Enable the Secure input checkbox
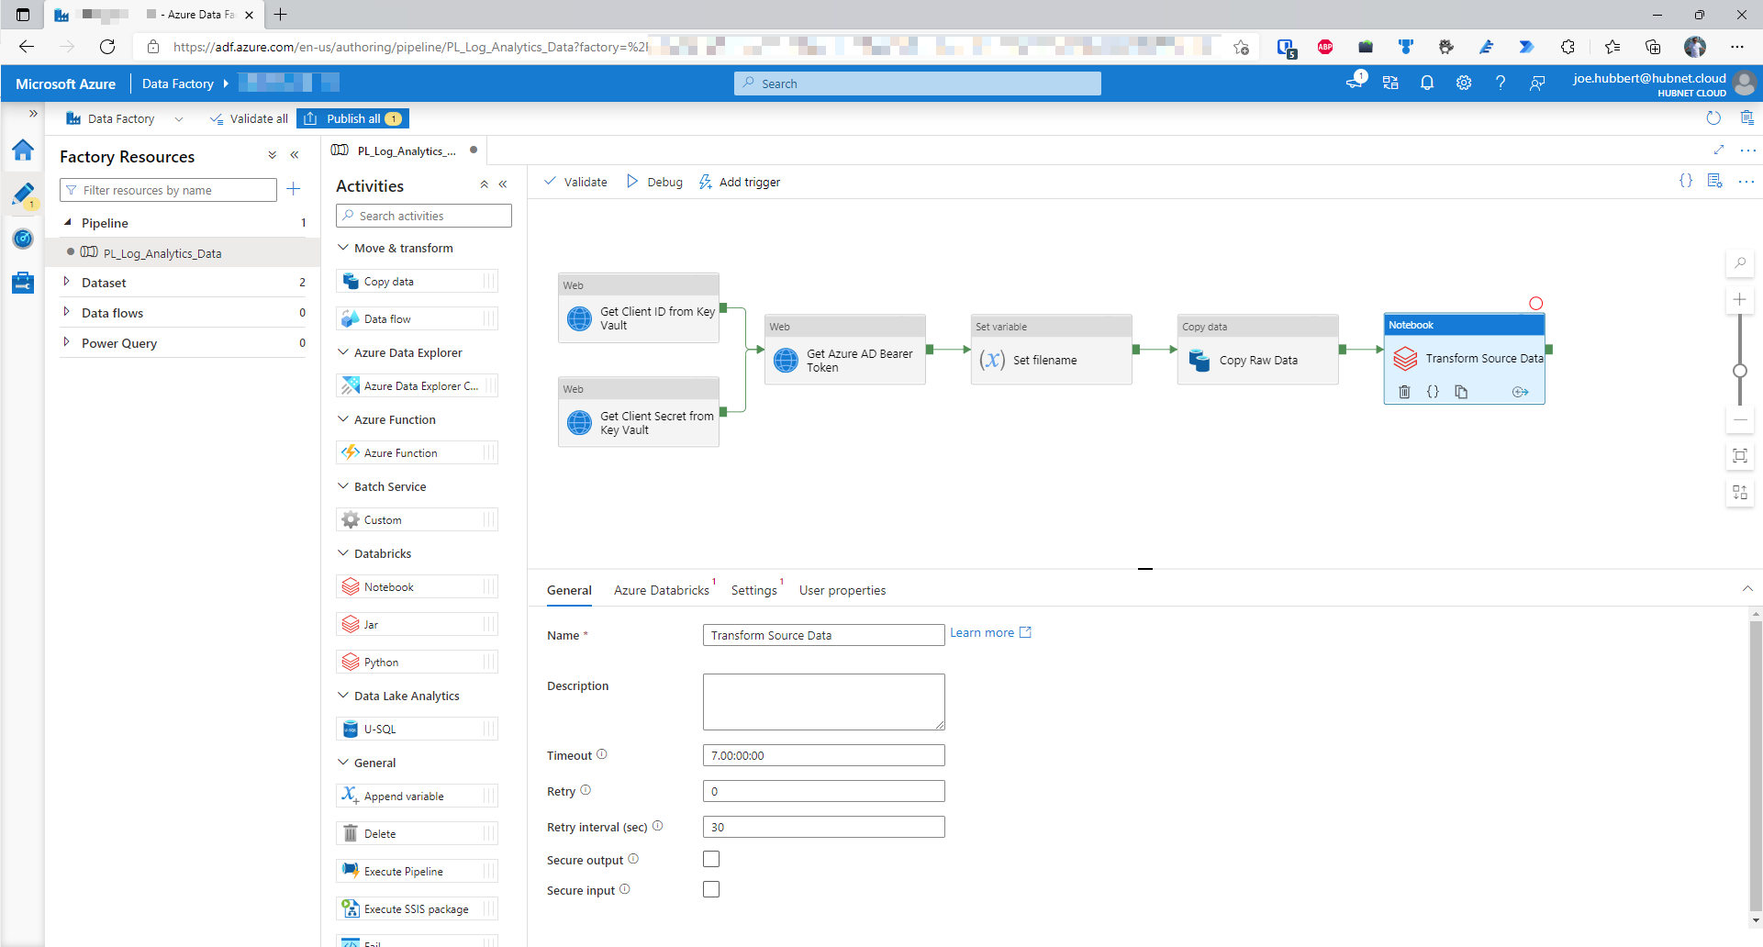The image size is (1763, 947). point(711,888)
